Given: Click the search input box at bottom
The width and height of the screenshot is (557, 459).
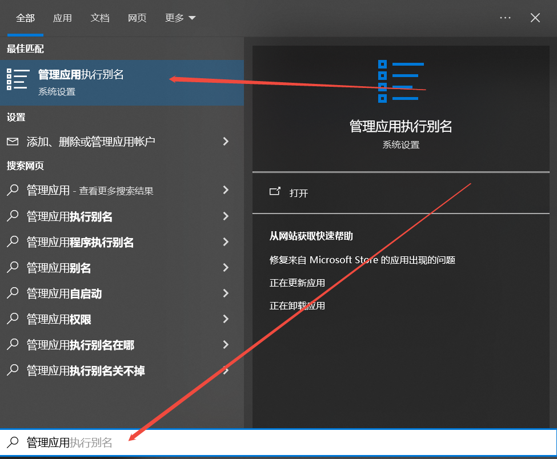Looking at the screenshot, I should click(x=278, y=442).
